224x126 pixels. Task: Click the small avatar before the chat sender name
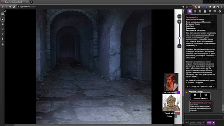[186, 92]
